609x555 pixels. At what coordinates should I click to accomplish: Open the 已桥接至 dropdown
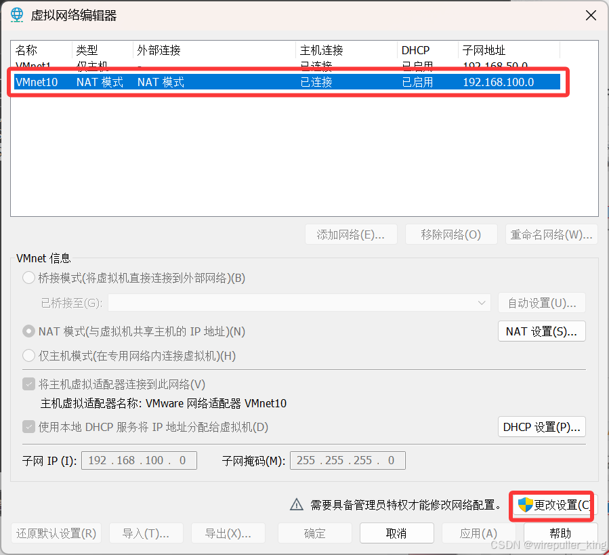pos(299,303)
